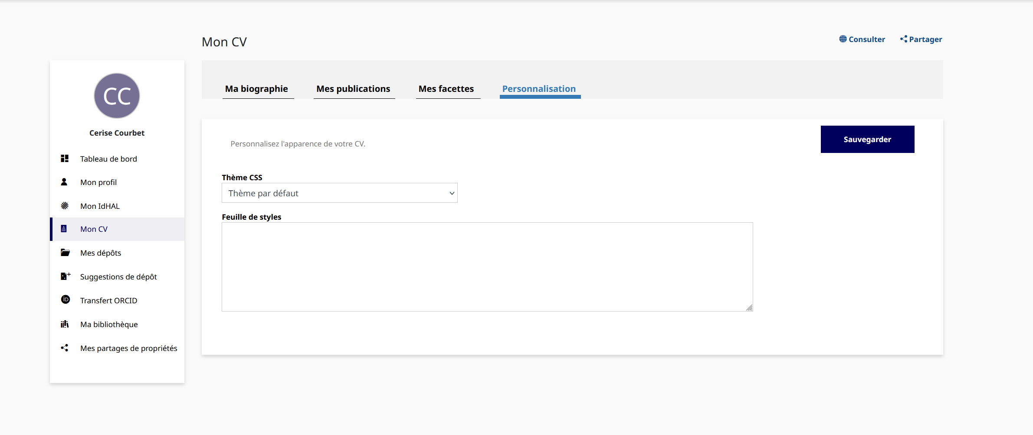1033x435 pixels.
Task: Switch to Mes publications tab
Action: tap(353, 89)
